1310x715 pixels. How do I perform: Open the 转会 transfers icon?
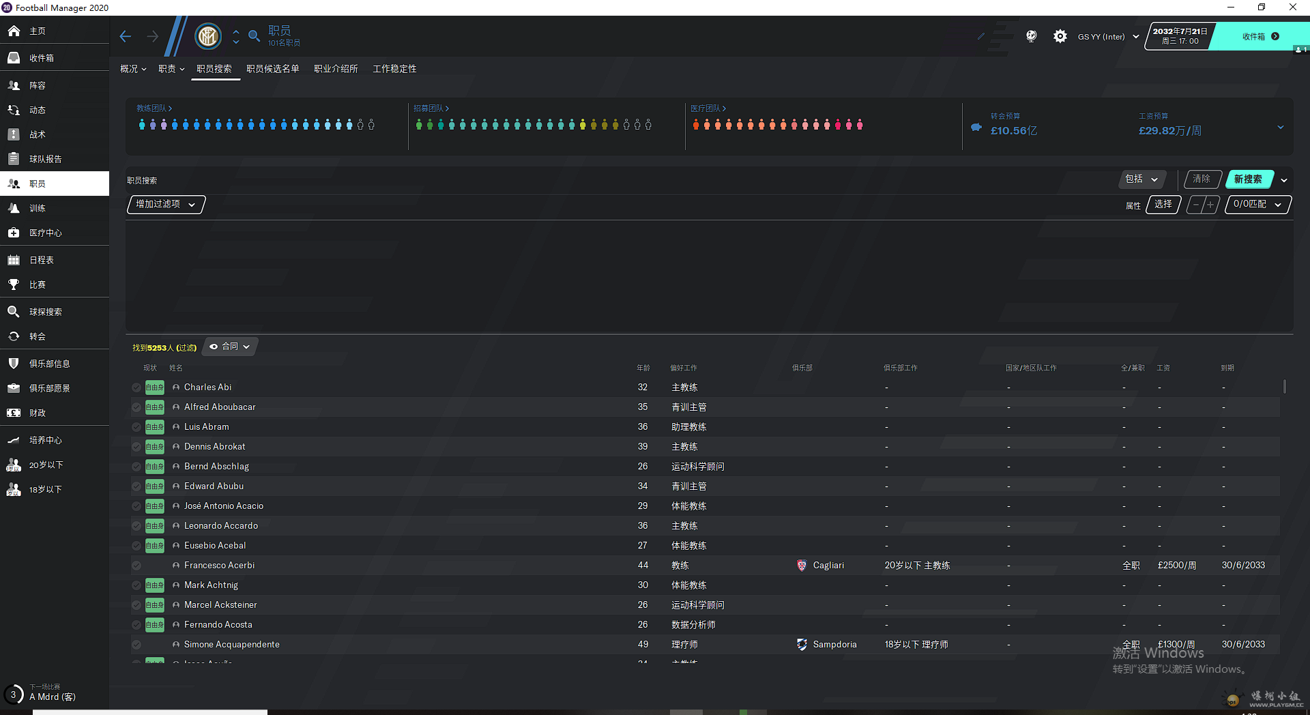pos(14,336)
